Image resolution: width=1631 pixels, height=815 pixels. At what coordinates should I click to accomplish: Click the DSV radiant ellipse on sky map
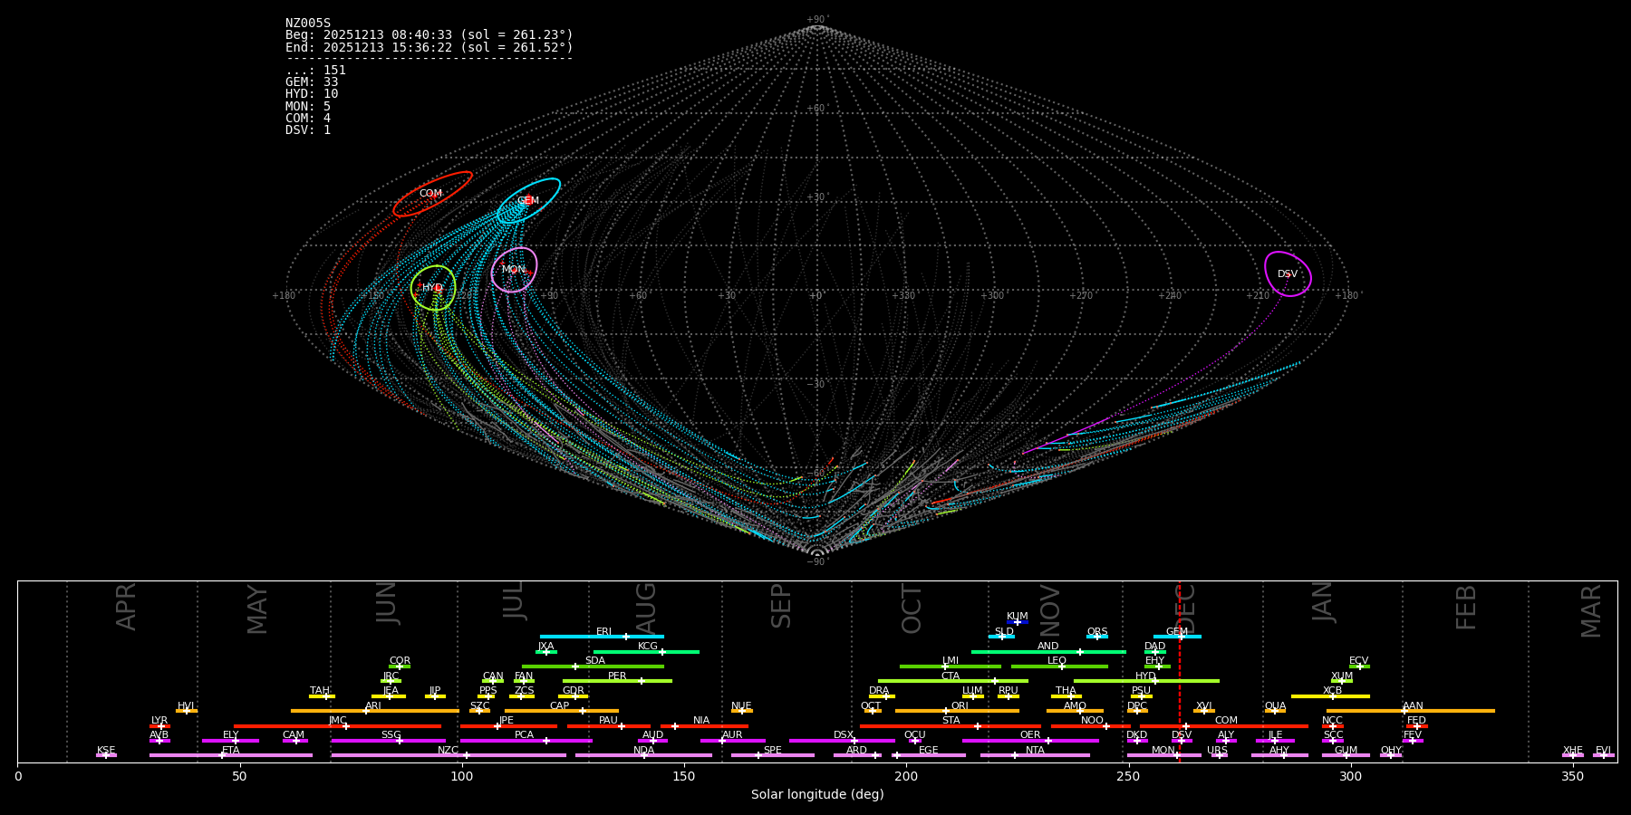point(1288,273)
